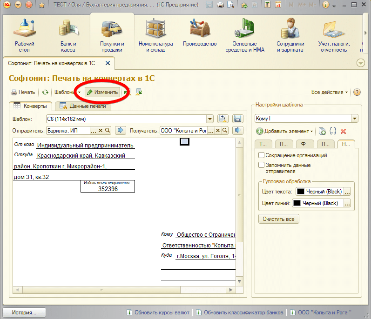Open the Кому1 element dropdown

tap(355, 119)
